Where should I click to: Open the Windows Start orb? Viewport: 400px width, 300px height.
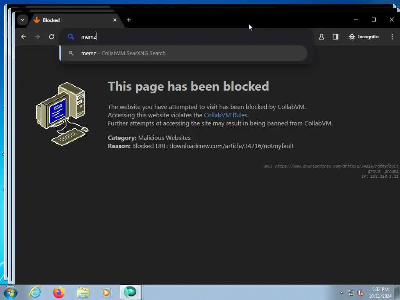coord(11,292)
